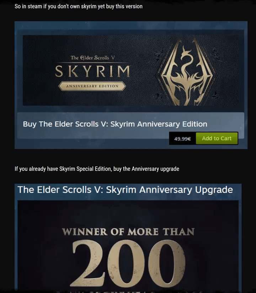The height and width of the screenshot is (293, 256).
Task: Click the golden dragon emblem logo
Action: pyautogui.click(x=187, y=71)
